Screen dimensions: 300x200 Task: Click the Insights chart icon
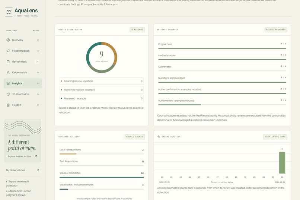8,83
